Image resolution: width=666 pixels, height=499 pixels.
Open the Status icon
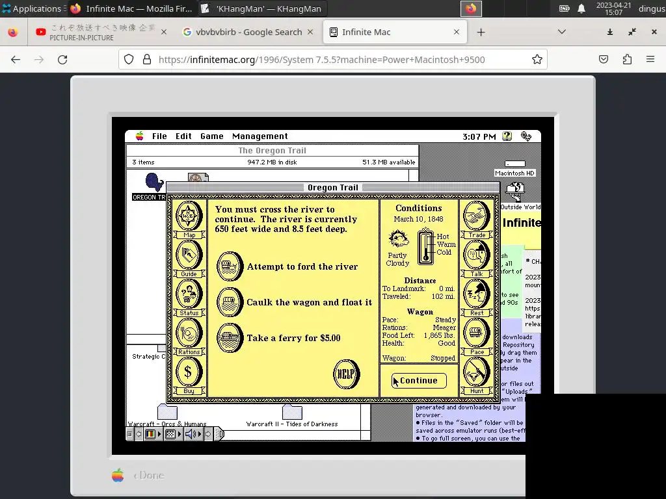189,294
